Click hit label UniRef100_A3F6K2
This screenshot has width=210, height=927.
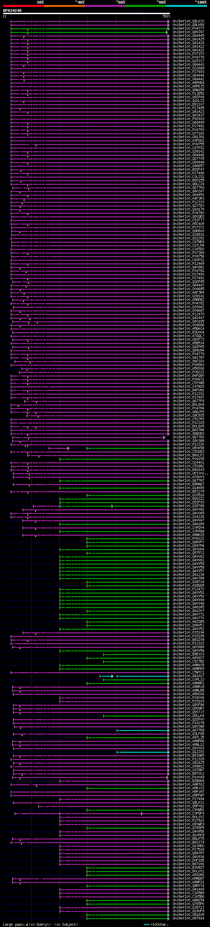(x=188, y=141)
